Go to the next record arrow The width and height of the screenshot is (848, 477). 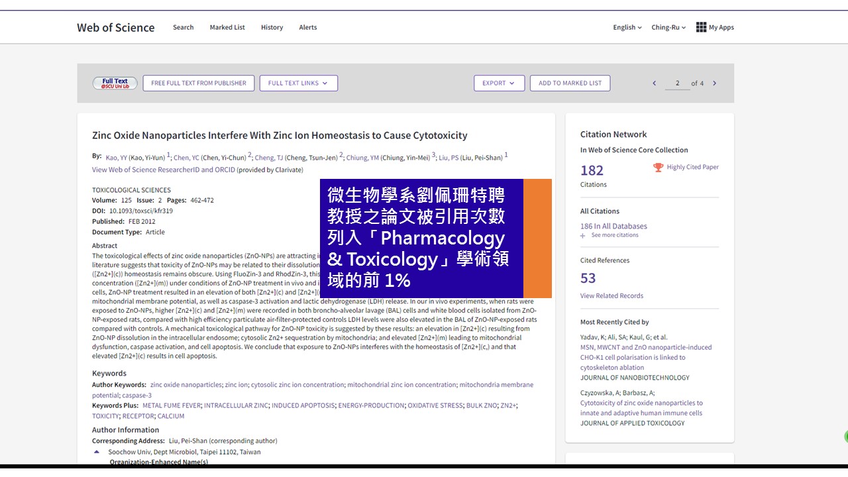714,83
